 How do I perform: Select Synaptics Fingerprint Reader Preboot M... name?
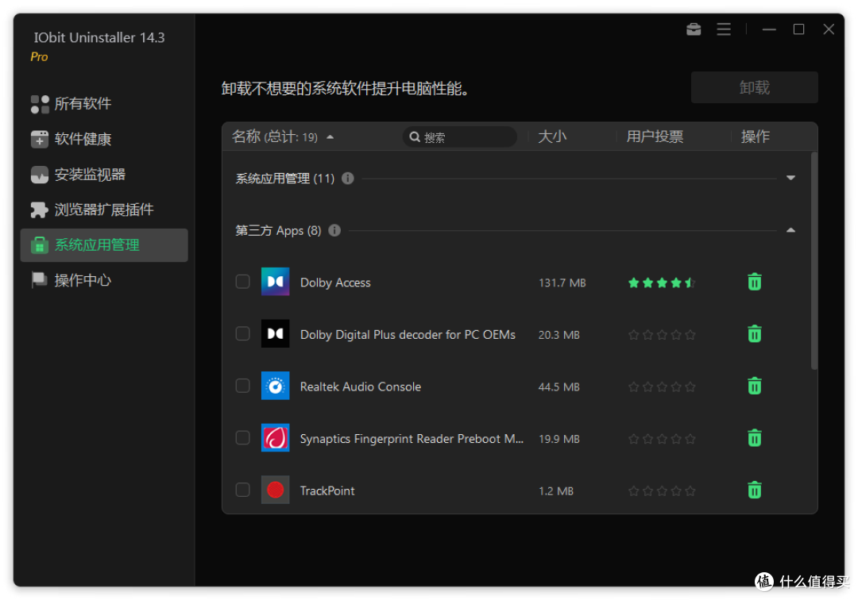coord(412,439)
